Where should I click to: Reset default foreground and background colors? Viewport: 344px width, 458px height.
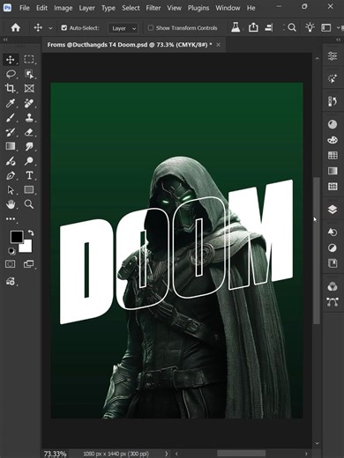tap(11, 251)
